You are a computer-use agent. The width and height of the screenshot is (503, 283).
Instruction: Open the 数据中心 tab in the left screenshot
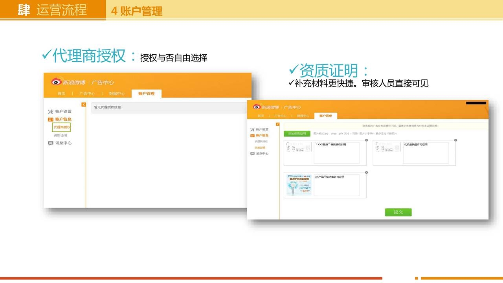tap(117, 94)
